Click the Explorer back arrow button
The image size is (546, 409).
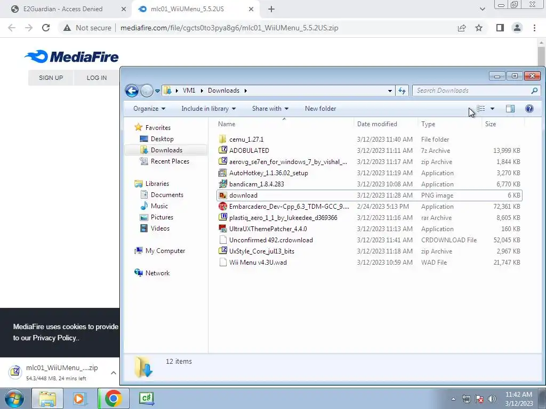click(x=132, y=91)
